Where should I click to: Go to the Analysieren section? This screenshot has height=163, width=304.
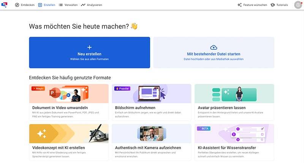[92, 5]
